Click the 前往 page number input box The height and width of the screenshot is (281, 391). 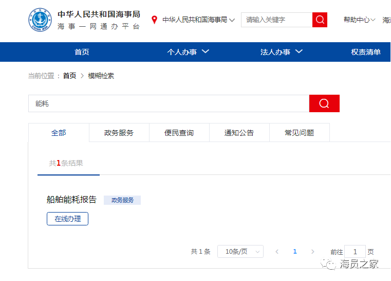pos(355,252)
